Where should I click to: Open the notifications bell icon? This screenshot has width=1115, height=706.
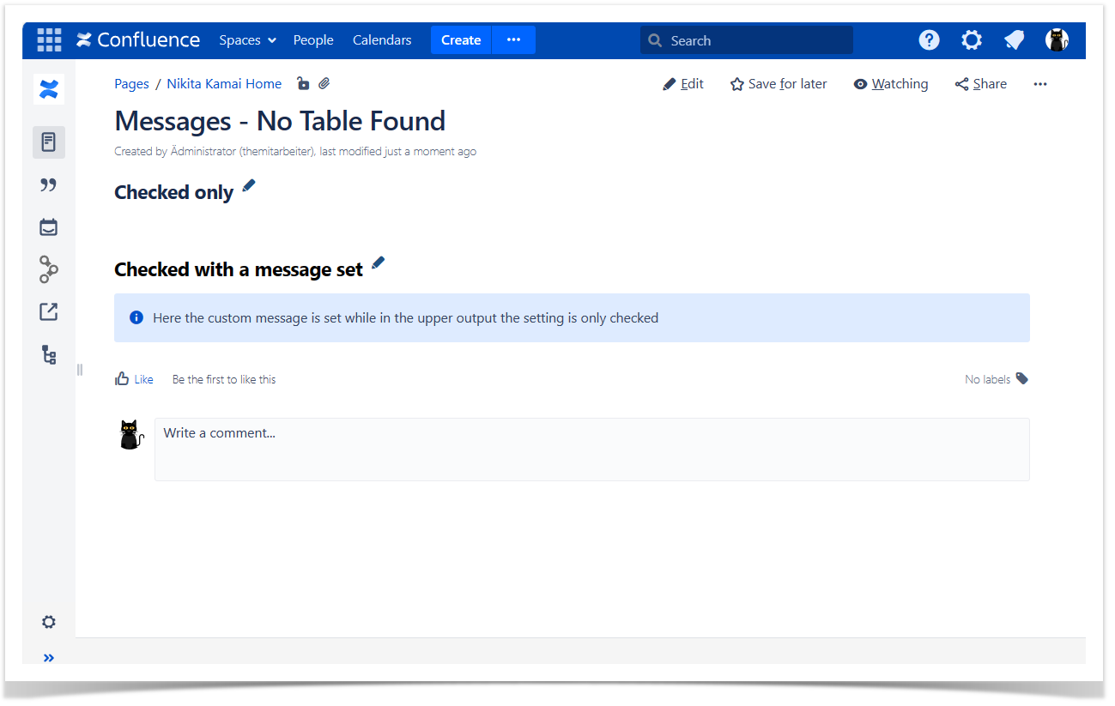[1015, 40]
